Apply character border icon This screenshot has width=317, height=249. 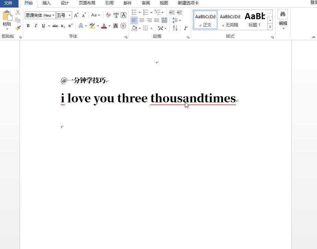124,15
